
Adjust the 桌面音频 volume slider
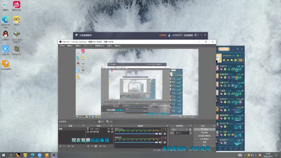(x=136, y=142)
